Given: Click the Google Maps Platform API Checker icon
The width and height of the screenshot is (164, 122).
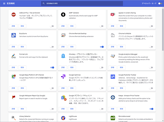Looking at the screenshot, I should tap(14, 77).
